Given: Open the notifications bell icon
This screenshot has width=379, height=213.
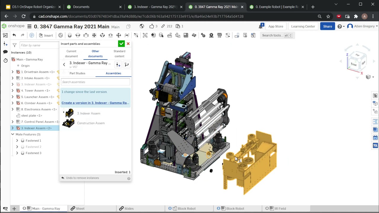Looking at the screenshot, I should coord(261,26).
